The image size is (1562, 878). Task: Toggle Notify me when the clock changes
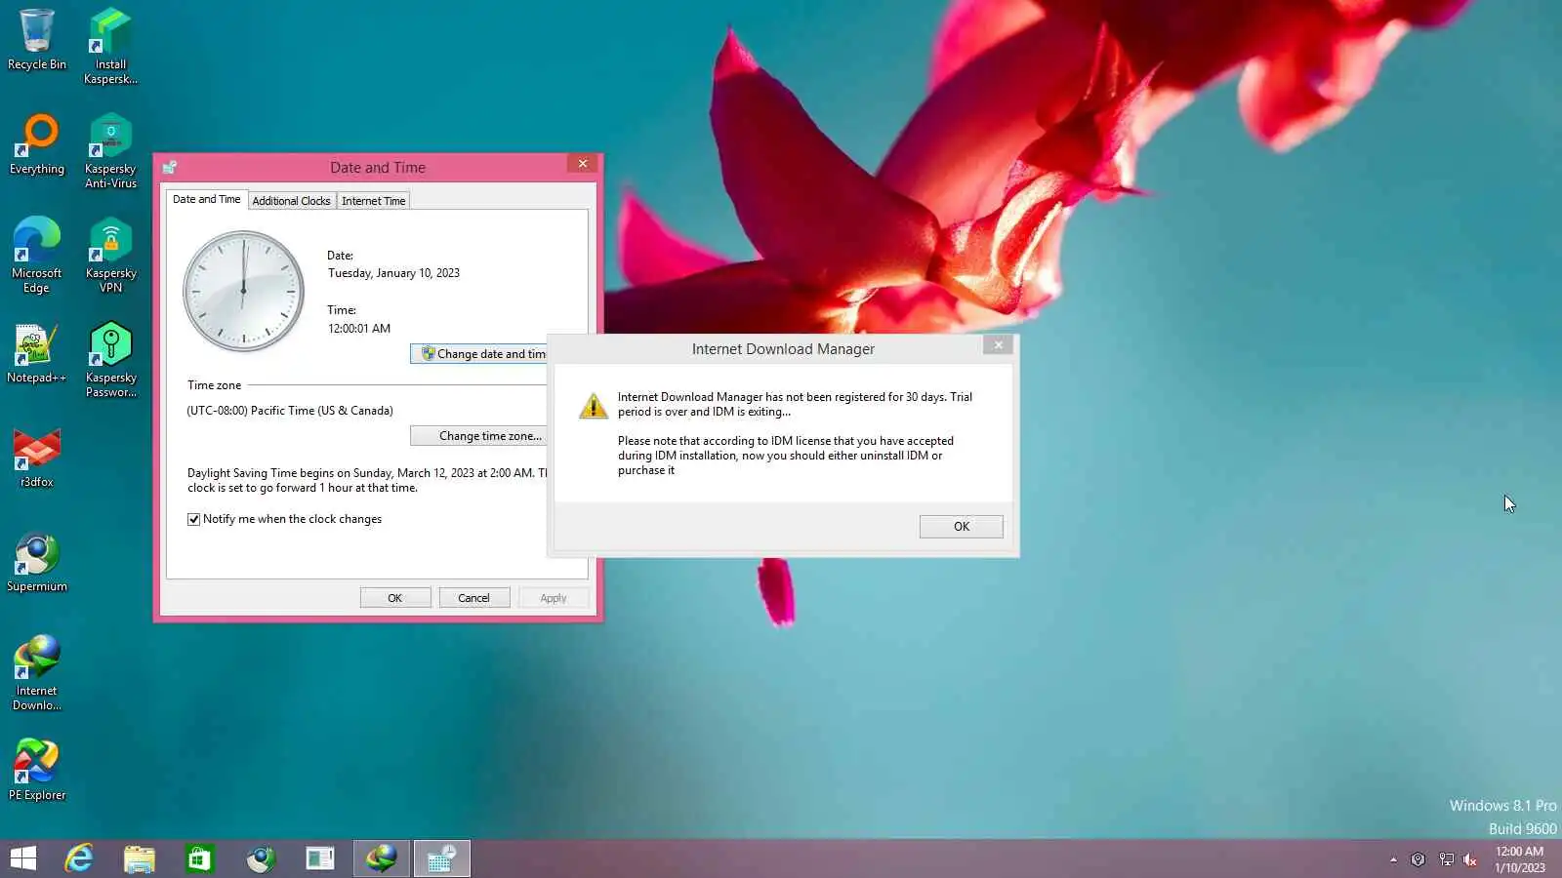pyautogui.click(x=193, y=519)
